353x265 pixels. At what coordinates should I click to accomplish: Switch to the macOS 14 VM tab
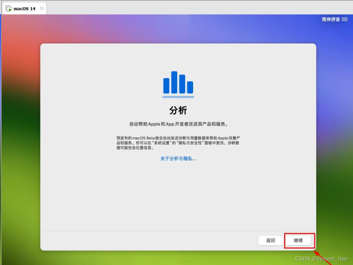(x=24, y=8)
